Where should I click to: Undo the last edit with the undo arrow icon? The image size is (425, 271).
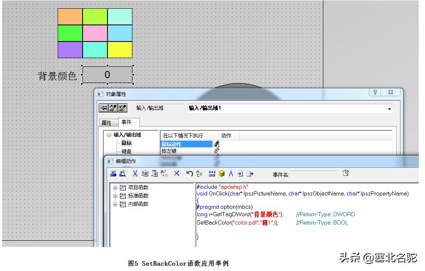[x=190, y=173]
